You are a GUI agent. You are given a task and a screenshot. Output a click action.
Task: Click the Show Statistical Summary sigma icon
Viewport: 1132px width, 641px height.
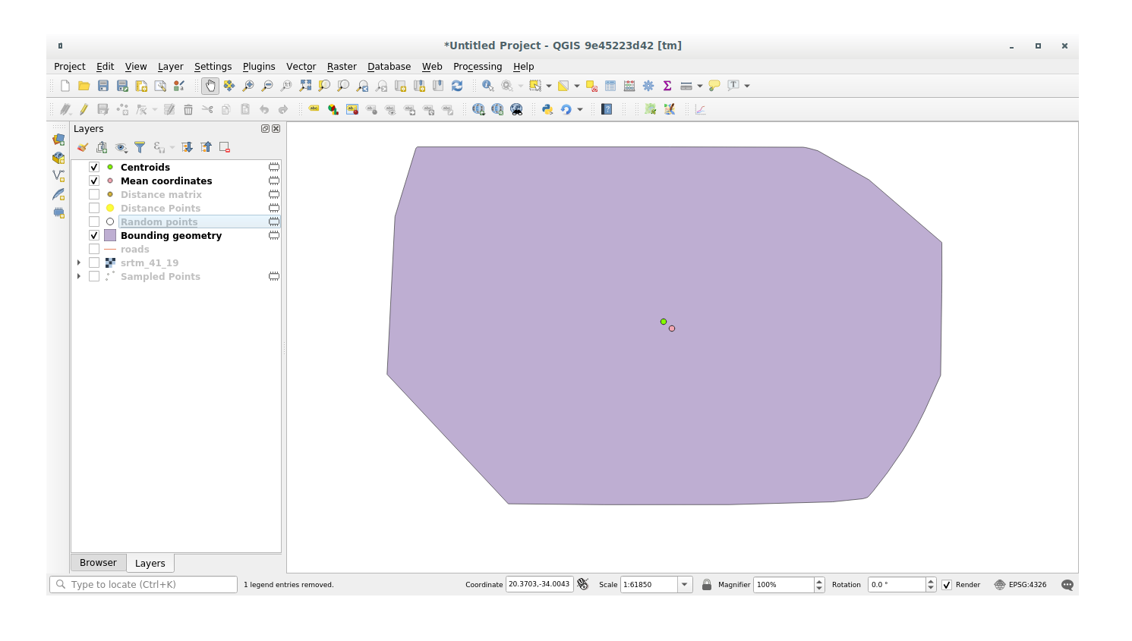(667, 86)
